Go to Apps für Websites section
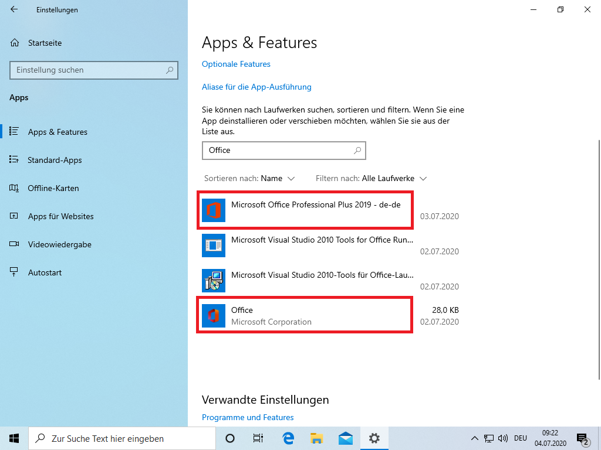This screenshot has width=601, height=450. coord(60,216)
